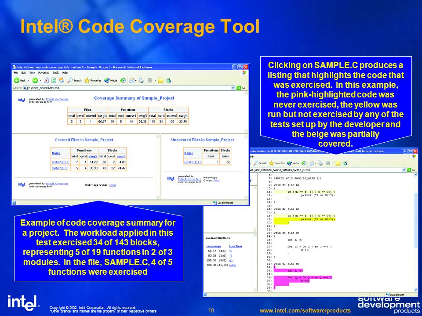Open SAMPLE3.C link in Uncovered Files
The height and width of the screenshot is (316, 422).
point(193,162)
